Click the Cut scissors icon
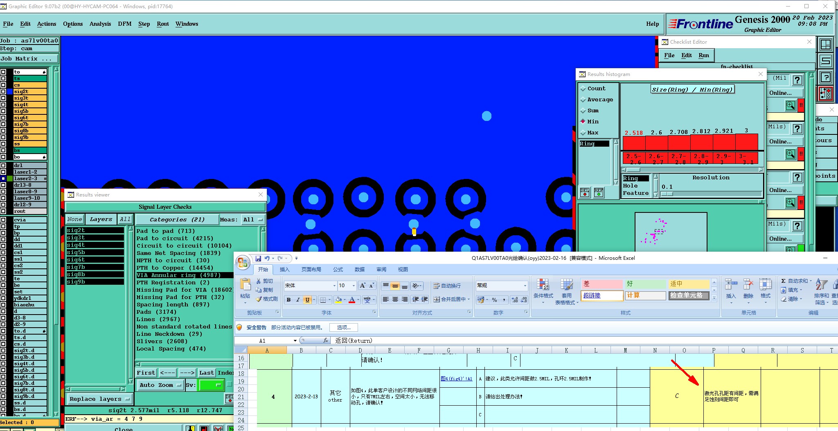Screen dimensions: 838x431 tap(259, 281)
